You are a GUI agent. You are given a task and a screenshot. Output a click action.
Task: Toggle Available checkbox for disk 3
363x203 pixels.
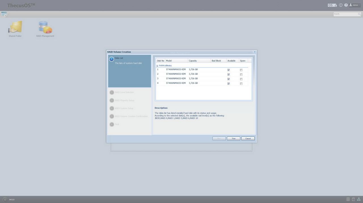coord(229,79)
